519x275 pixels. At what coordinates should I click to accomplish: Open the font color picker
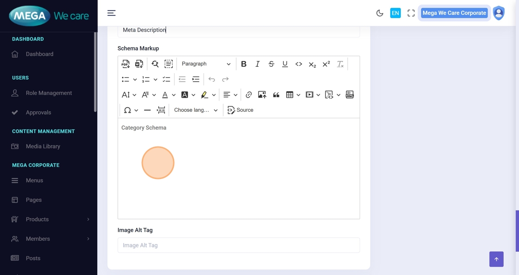pos(165,95)
